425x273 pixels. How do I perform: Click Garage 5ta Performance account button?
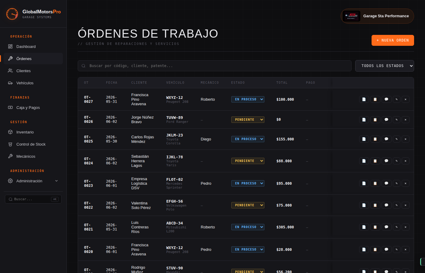click(x=377, y=16)
